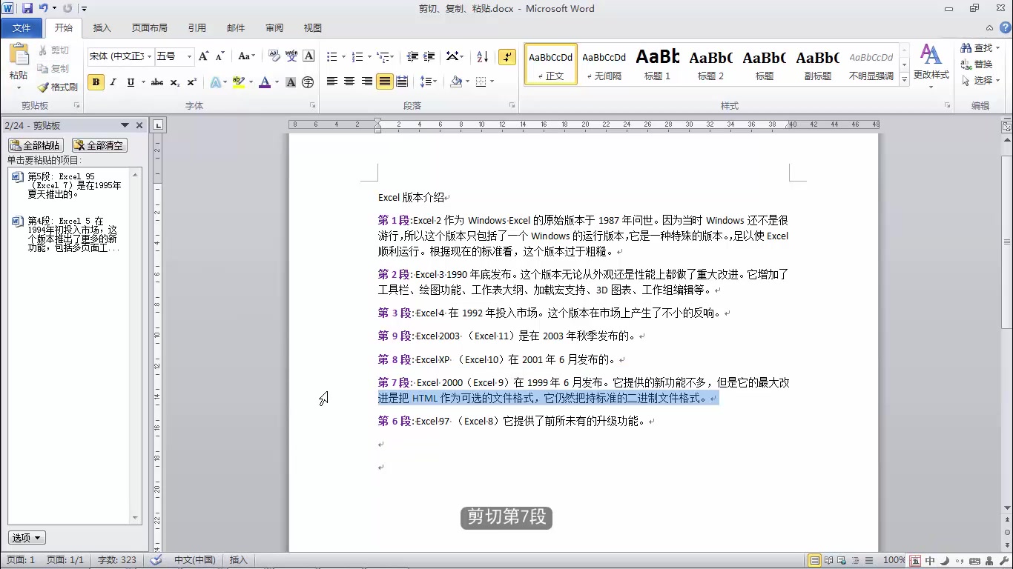
Task: Click the Subscript icon
Action: tap(175, 82)
